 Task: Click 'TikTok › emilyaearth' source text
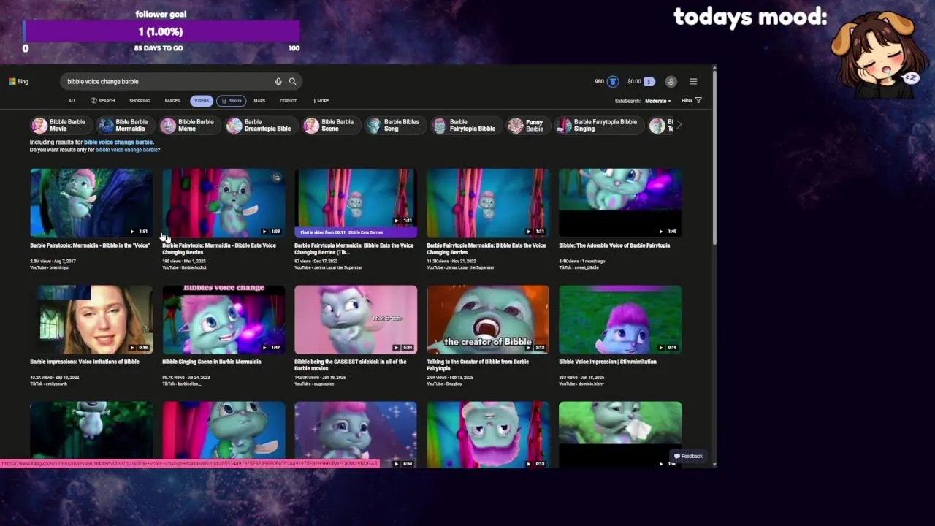[x=48, y=384]
